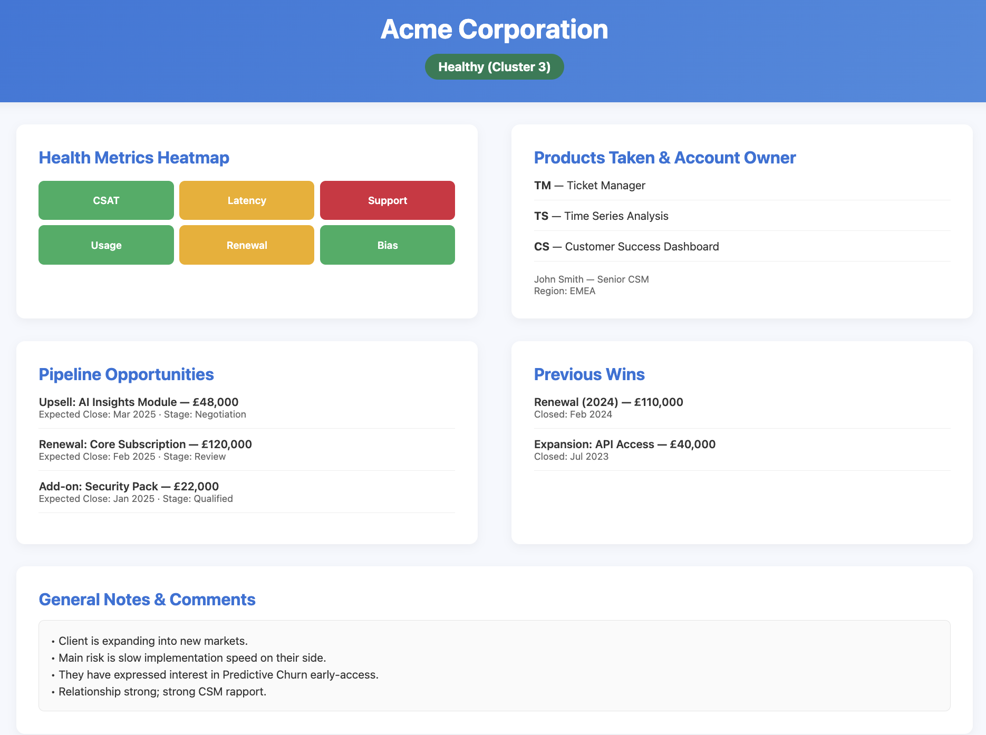Image resolution: width=986 pixels, height=735 pixels.
Task: Click the green CSAT heatmap tile
Action: (x=105, y=200)
